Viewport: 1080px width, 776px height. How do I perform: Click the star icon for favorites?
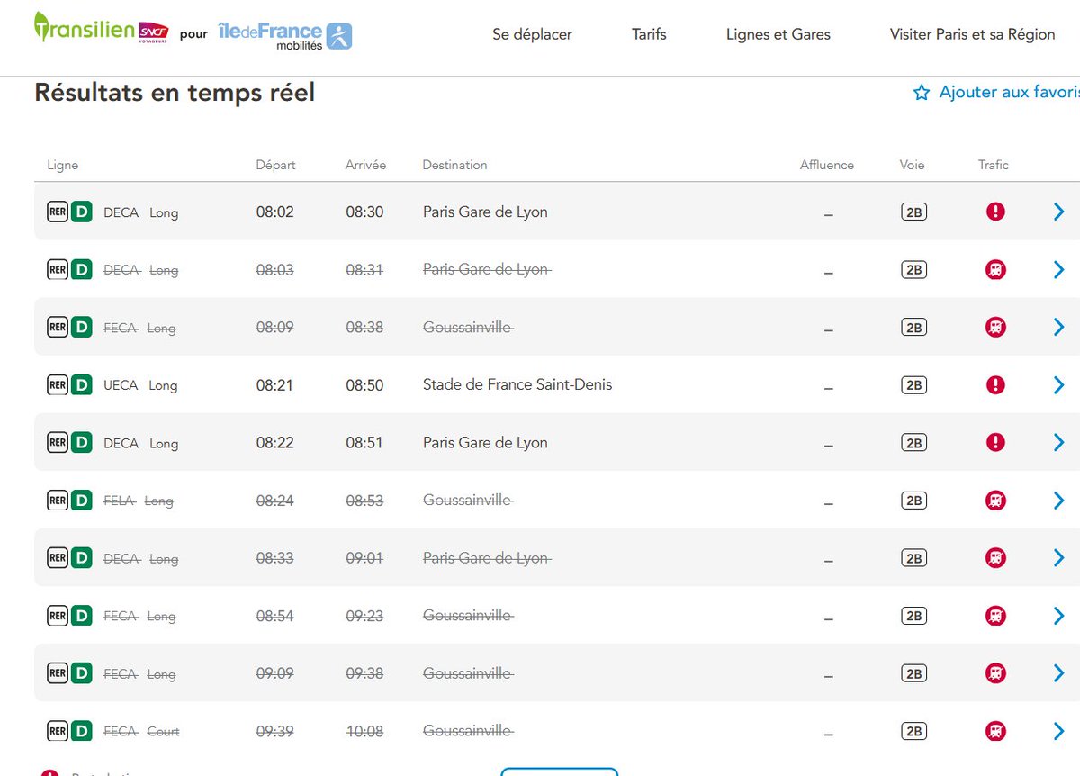[x=922, y=92]
